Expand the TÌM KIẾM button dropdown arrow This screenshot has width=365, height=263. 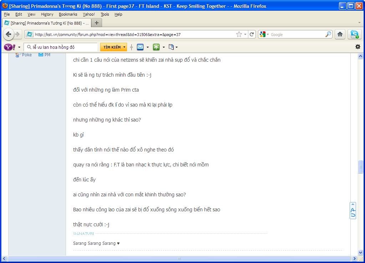click(124, 47)
